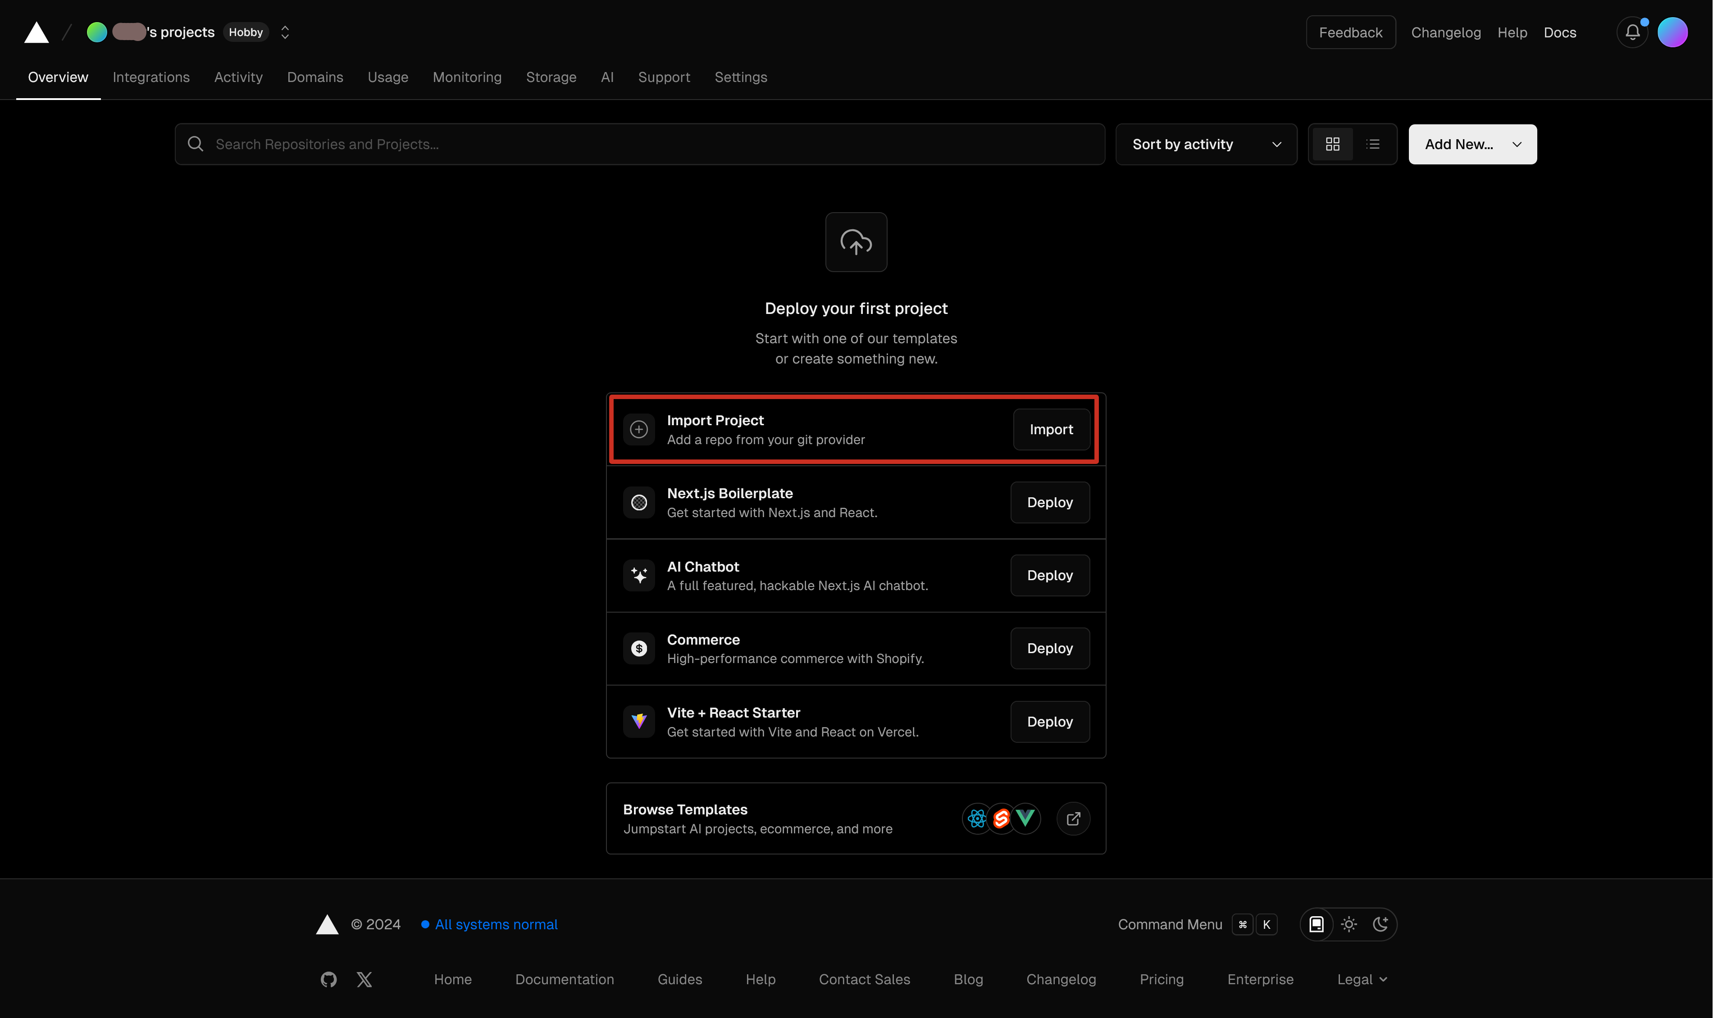This screenshot has width=1713, height=1018.
Task: Open the notifications bell
Action: pyautogui.click(x=1632, y=32)
